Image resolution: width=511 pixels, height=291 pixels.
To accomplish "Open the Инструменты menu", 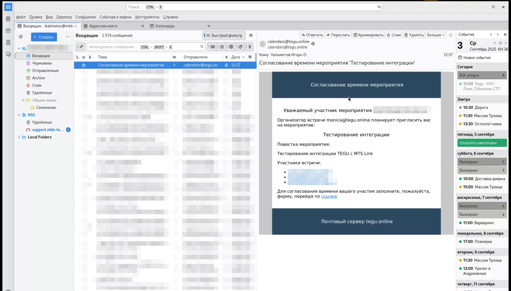I will (147, 17).
